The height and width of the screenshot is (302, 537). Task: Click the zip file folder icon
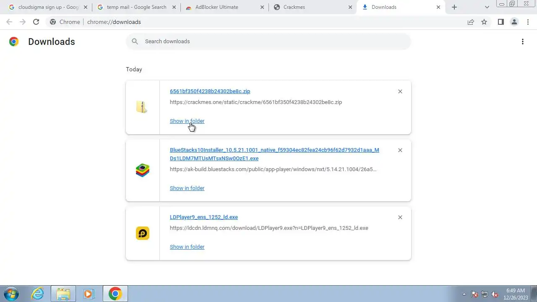[x=142, y=107]
